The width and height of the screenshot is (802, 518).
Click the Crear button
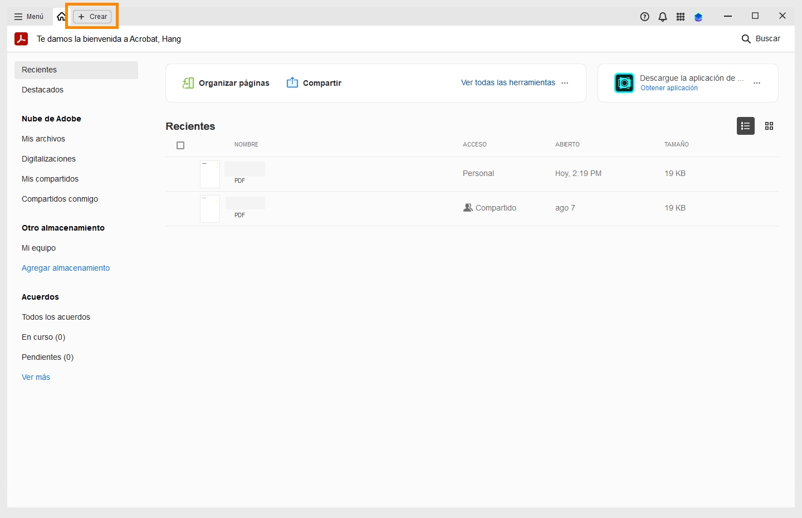coord(92,17)
